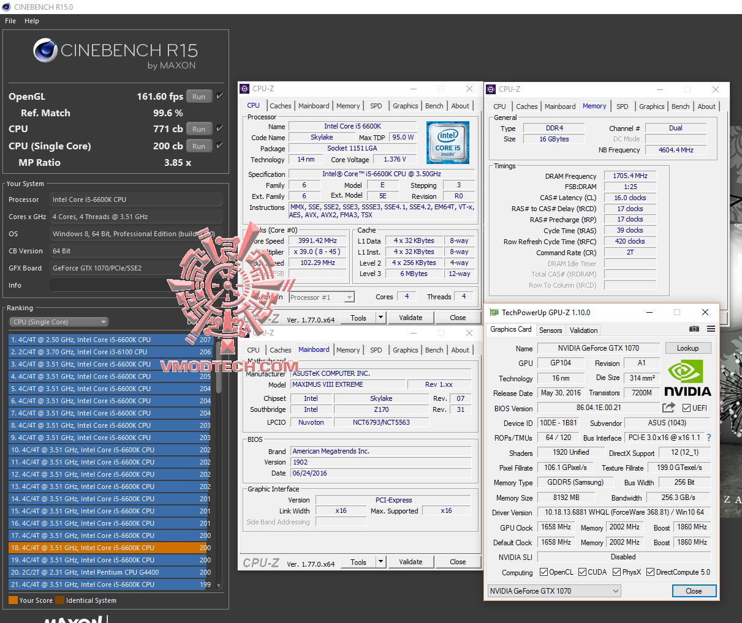Screen dimensions: 742x623
Task: Click the question mark beside Bus Interface
Action: pyautogui.click(x=710, y=438)
